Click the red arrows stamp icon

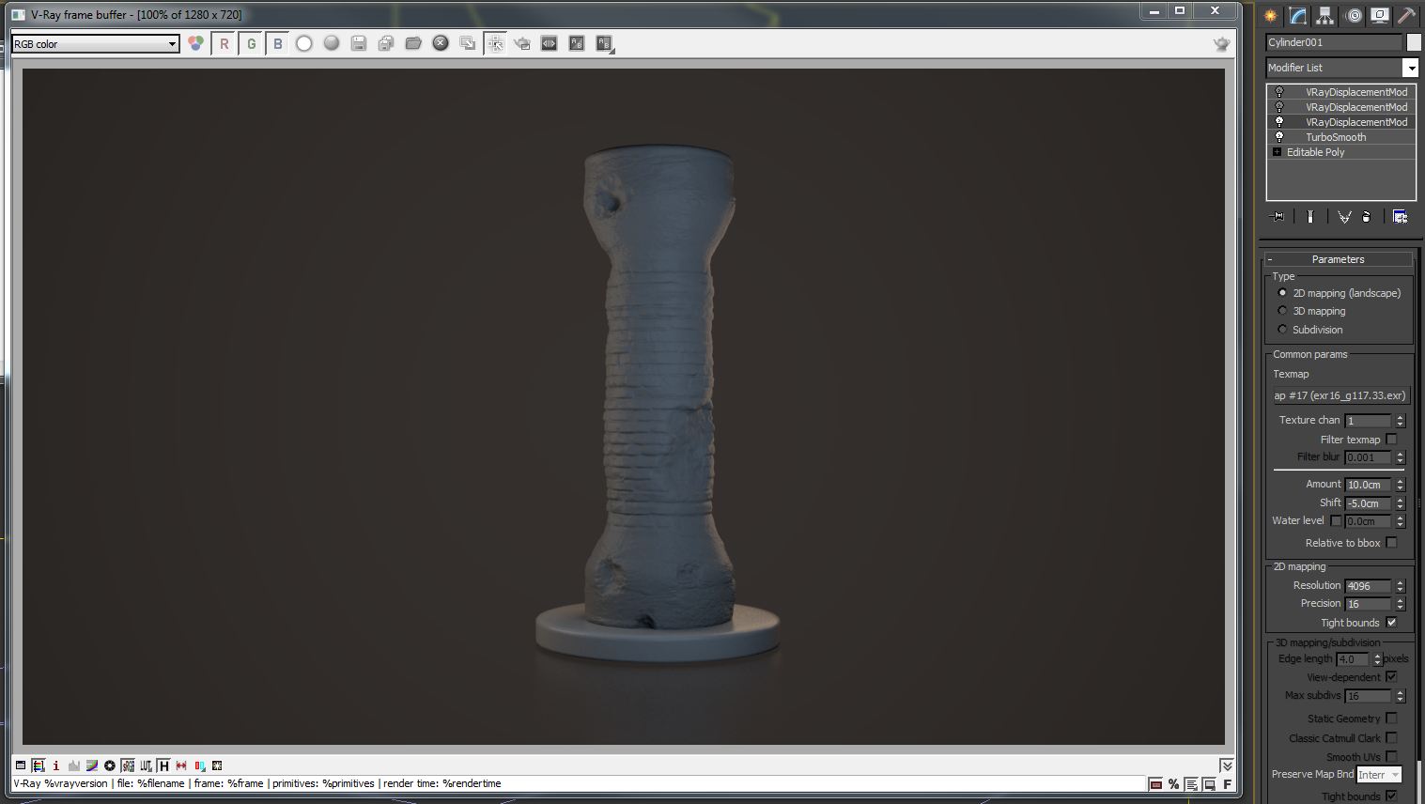pos(181,765)
